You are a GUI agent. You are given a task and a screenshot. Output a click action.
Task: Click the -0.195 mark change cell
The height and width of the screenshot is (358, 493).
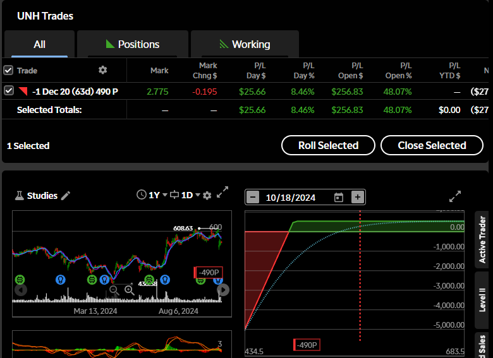pyautogui.click(x=205, y=92)
